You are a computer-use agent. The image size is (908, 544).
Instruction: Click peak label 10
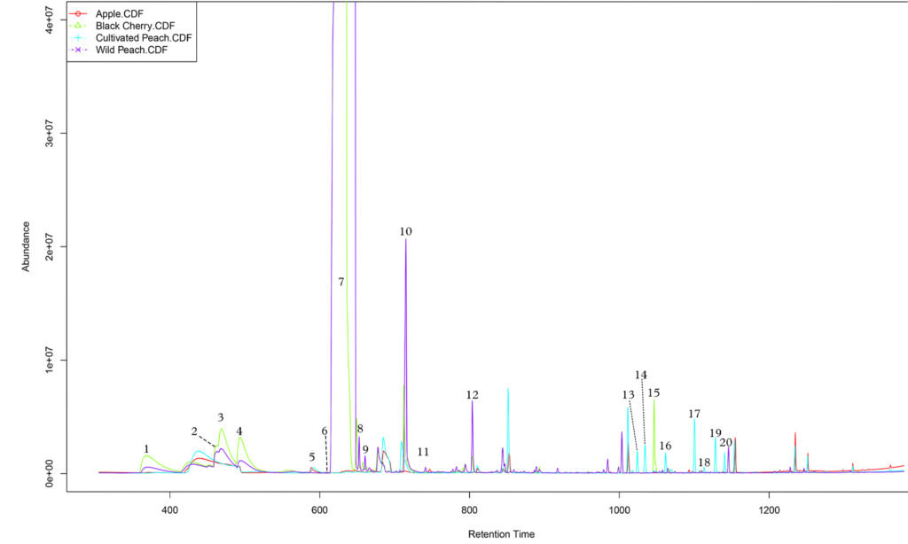[x=405, y=231]
